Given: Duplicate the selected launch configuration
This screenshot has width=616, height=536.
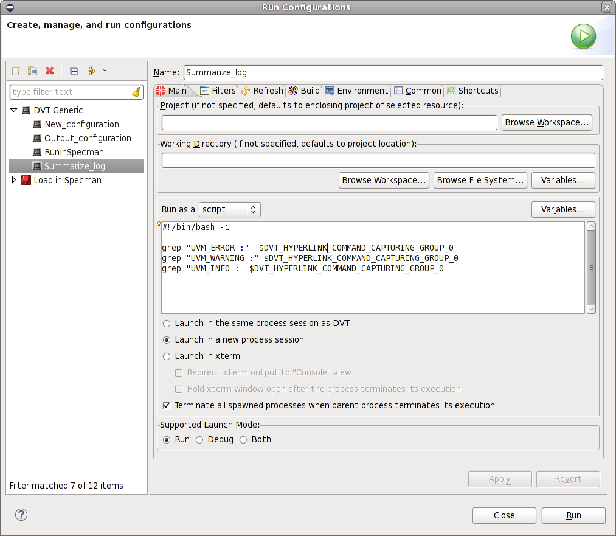Looking at the screenshot, I should 32,71.
